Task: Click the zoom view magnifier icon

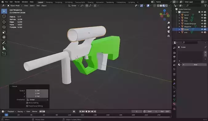Action: pyautogui.click(x=169, y=23)
